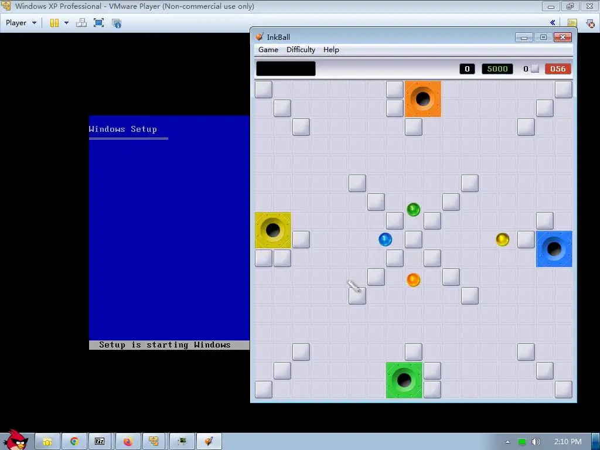
Task: Click the yellow pause virtual machine icon
Action: (54, 23)
